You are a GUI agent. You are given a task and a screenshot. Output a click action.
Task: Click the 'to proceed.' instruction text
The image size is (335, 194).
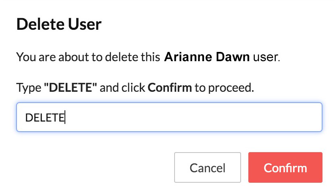click(x=224, y=88)
